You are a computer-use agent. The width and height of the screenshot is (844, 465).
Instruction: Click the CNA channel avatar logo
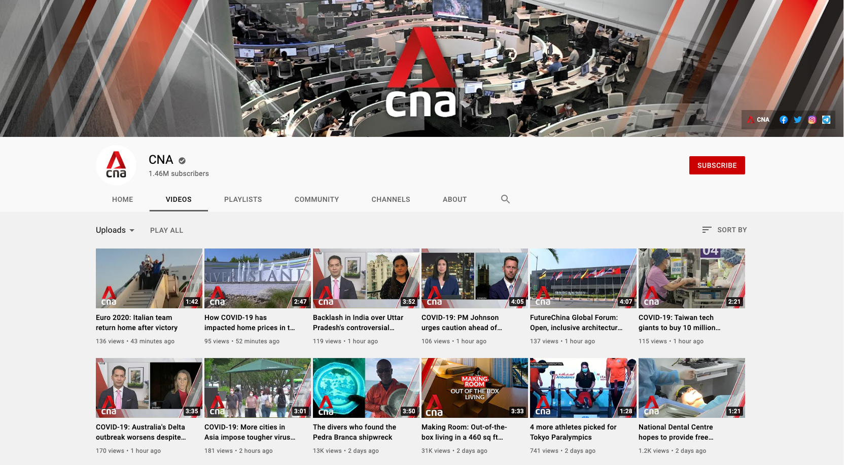click(x=116, y=165)
